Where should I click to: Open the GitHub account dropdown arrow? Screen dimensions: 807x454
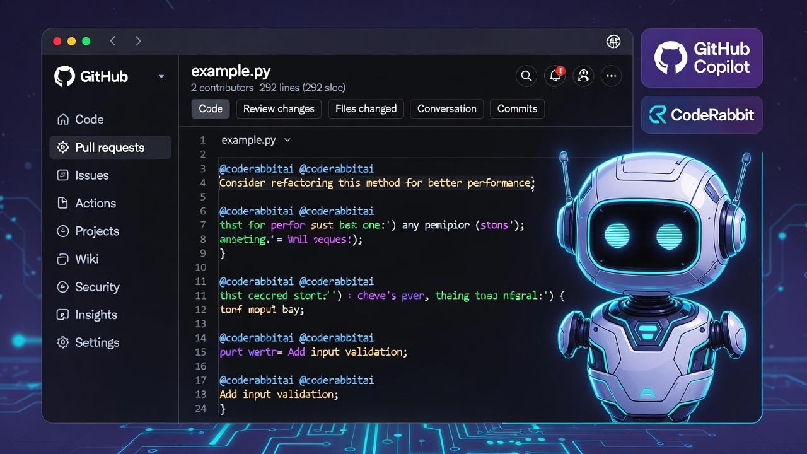pyautogui.click(x=161, y=76)
